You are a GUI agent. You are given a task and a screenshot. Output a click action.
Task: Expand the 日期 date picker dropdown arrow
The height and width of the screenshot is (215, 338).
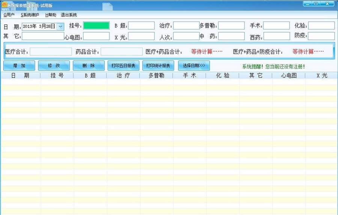click(60, 27)
